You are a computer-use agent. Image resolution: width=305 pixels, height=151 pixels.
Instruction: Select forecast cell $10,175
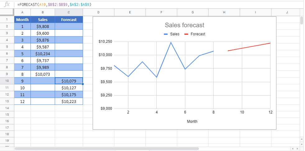pos(69,95)
